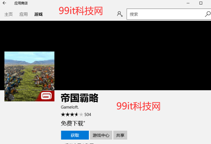Open the 主页 tab

pyautogui.click(x=9, y=14)
